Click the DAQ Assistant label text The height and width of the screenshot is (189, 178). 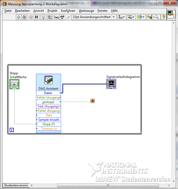coord(48,89)
